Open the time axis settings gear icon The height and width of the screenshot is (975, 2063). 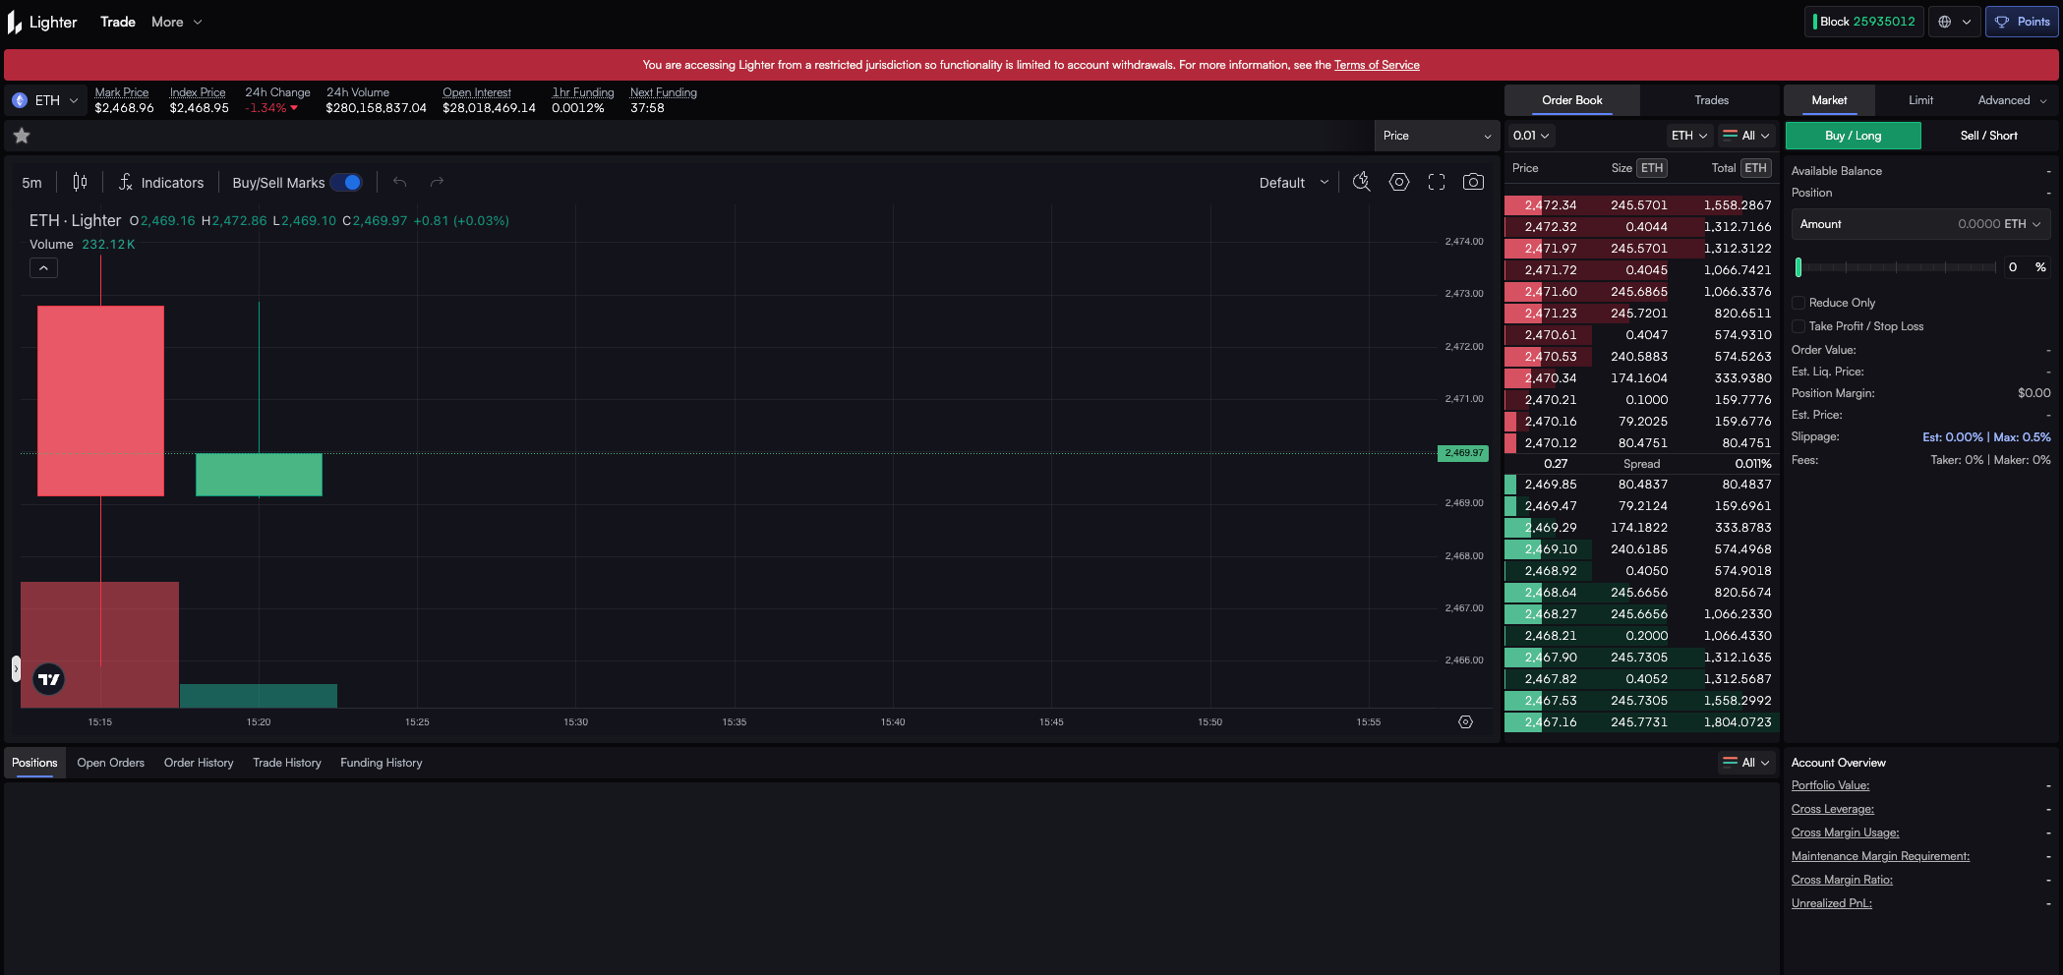[1465, 722]
